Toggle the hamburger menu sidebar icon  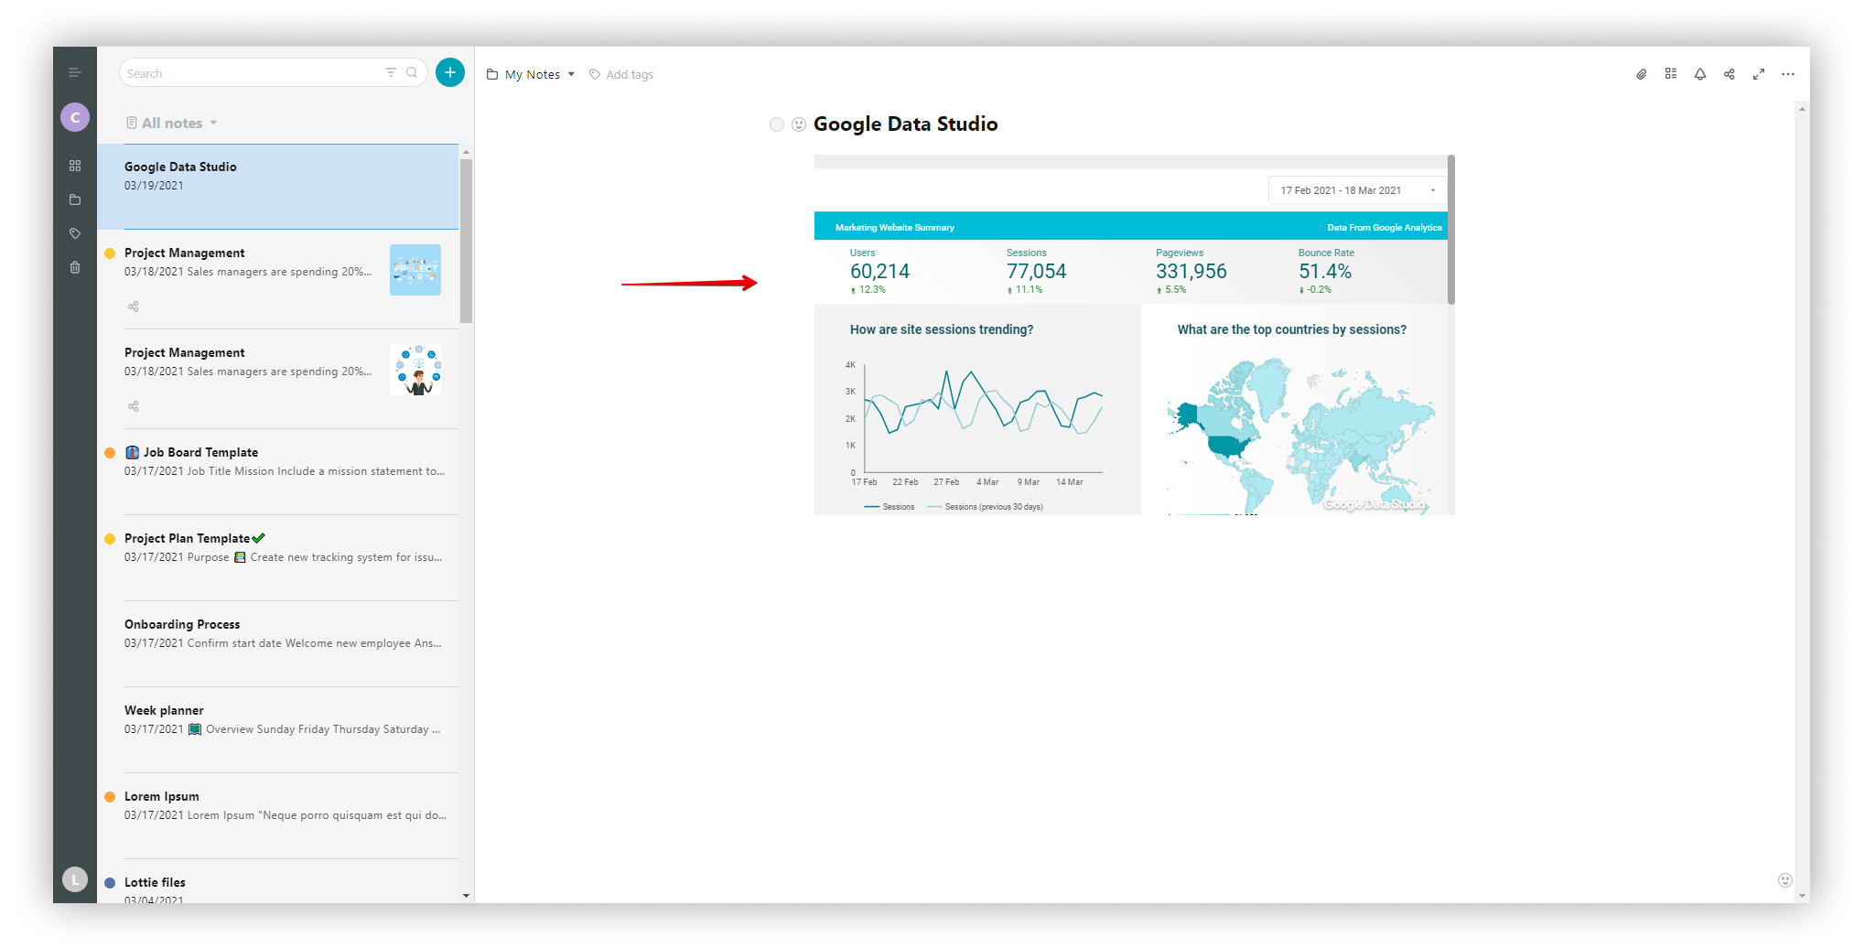tap(75, 72)
